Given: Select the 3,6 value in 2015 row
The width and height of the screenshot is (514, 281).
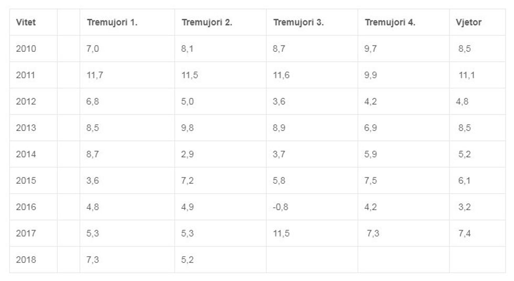Looking at the screenshot, I should 93,181.
